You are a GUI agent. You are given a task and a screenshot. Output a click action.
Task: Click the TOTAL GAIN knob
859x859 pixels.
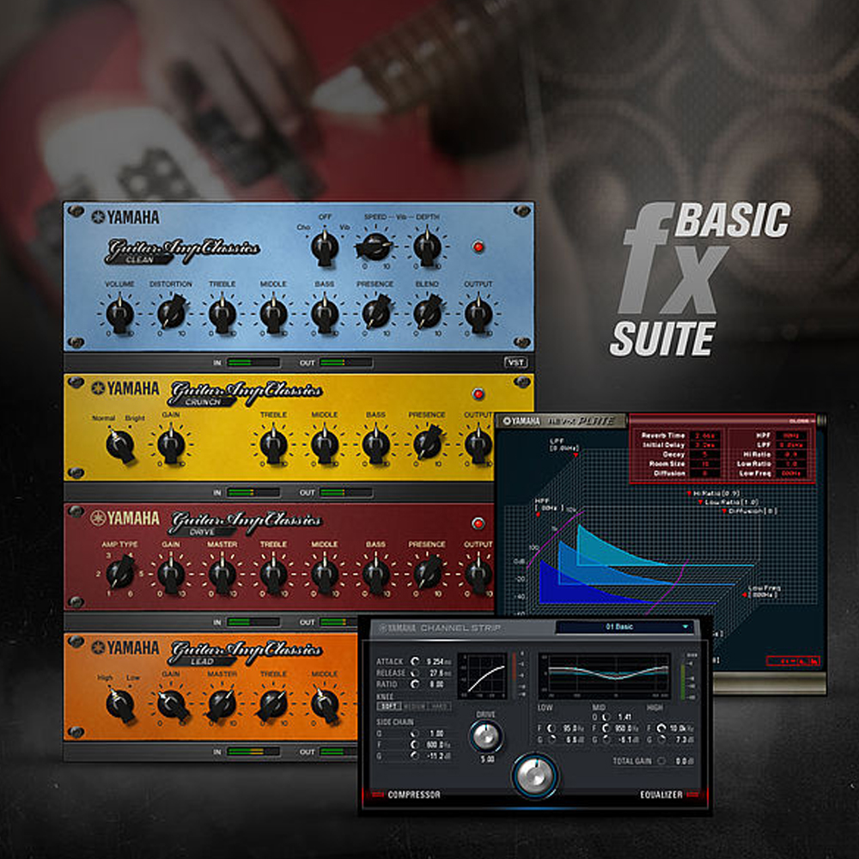tap(661, 761)
